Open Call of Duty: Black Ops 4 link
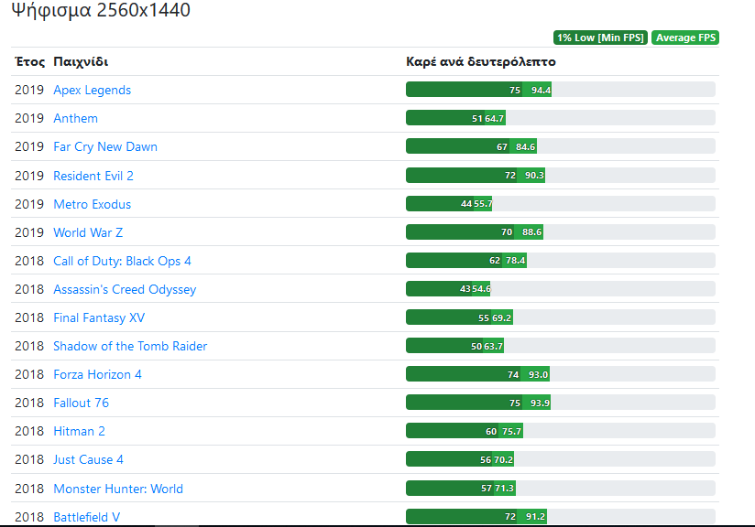This screenshot has width=755, height=527. pyautogui.click(x=122, y=261)
